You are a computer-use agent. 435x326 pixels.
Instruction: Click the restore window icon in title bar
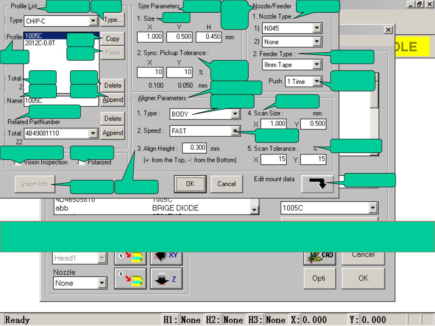click(420, 4)
